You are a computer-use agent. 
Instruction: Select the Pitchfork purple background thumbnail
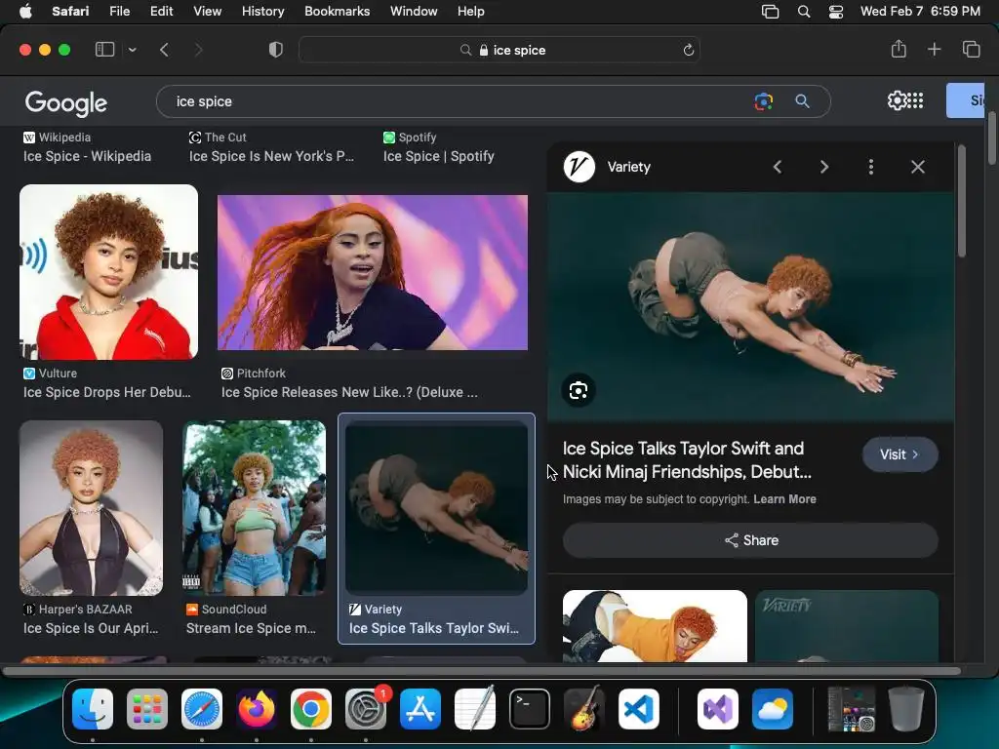click(373, 273)
